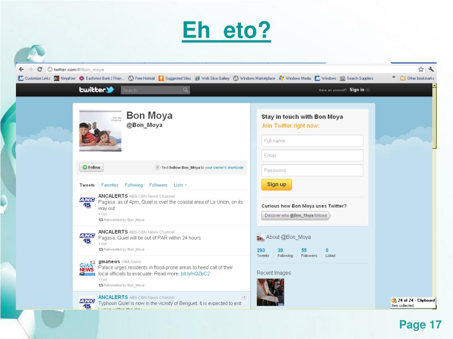
Task: Open the Web Slice Gallery bookmark
Action: (x=212, y=78)
